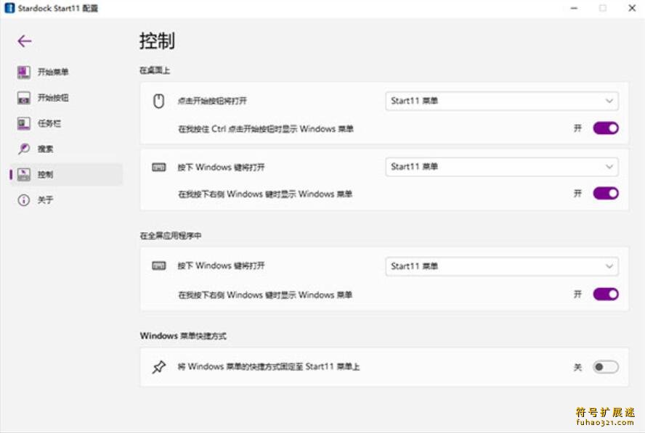645x433 pixels.
Task: Open the 开始按钮 sidebar section
Action: point(66,98)
